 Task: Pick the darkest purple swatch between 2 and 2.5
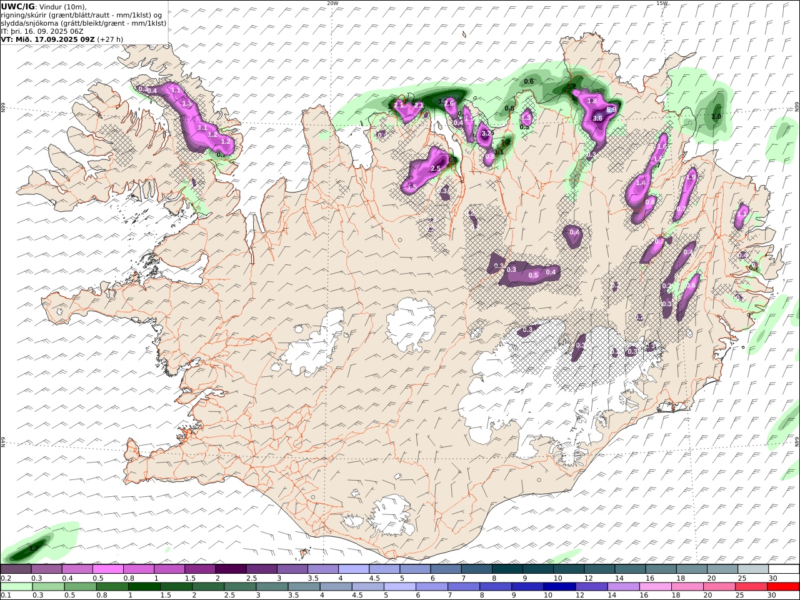coord(230,569)
